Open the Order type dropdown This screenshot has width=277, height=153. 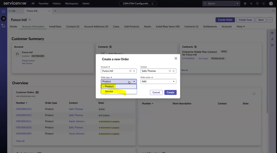[119, 81]
